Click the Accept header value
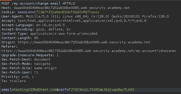 pyautogui.click(x=82, y=21)
